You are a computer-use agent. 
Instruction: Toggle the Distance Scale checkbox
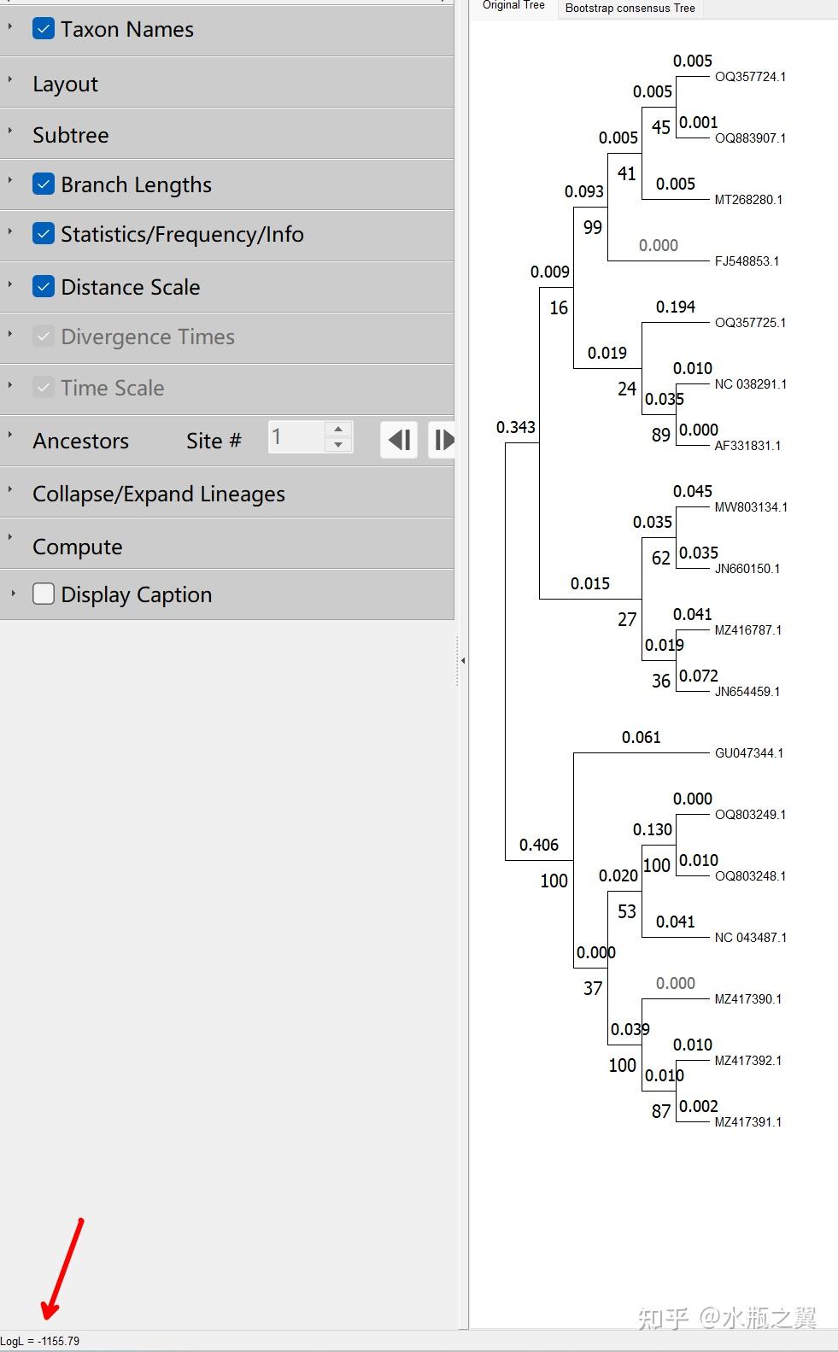click(x=44, y=286)
